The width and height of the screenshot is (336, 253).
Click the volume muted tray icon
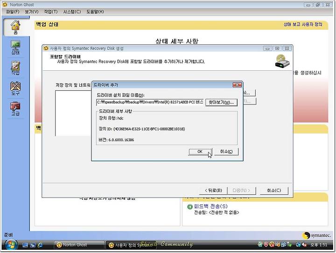click(304, 245)
